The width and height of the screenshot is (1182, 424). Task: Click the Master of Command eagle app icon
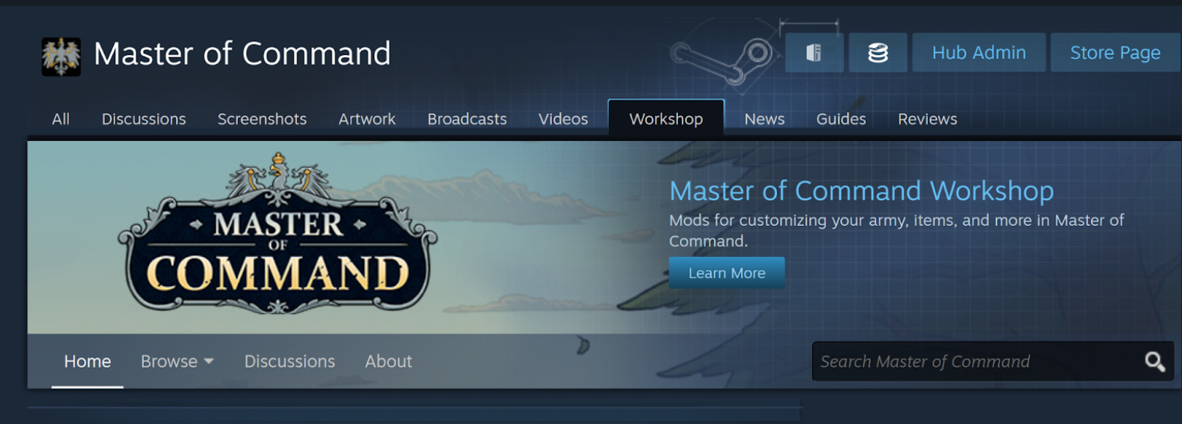tap(61, 56)
